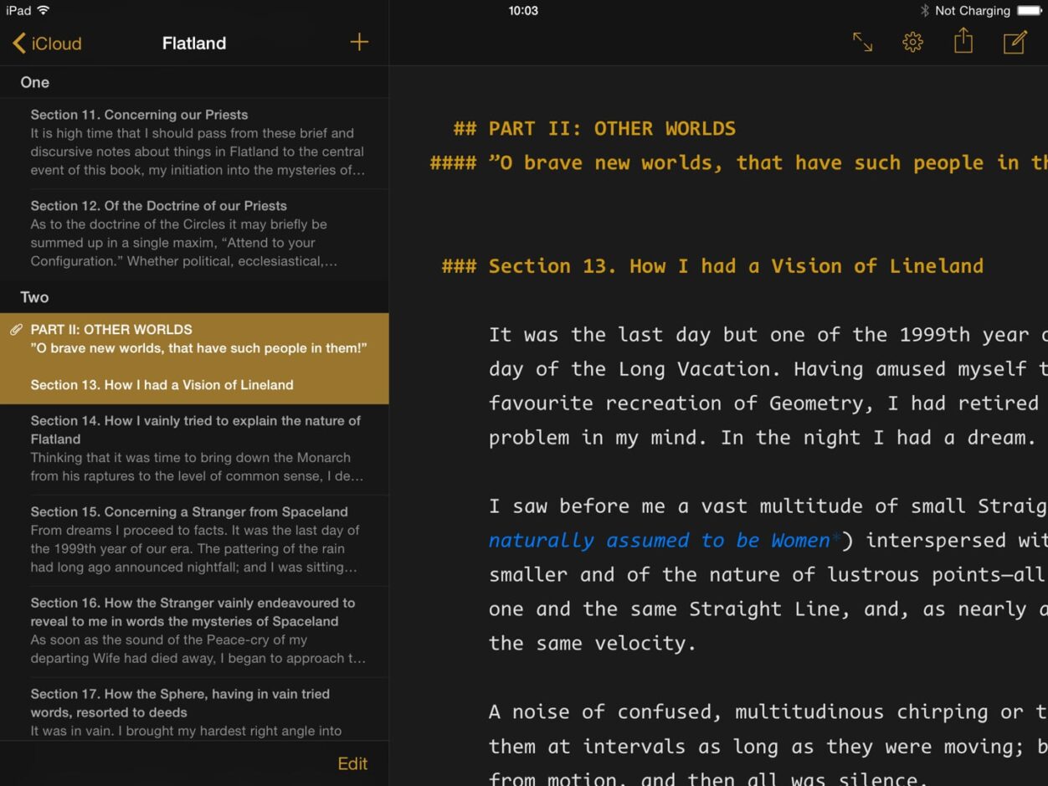Select Section 12. Doctrine of our Priests sheet

[x=197, y=234]
